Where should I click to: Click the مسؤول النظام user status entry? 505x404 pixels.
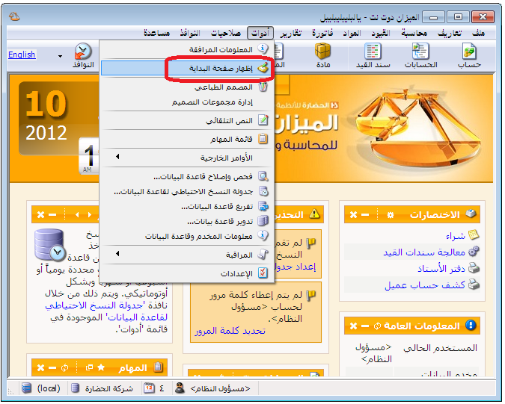[212, 388]
